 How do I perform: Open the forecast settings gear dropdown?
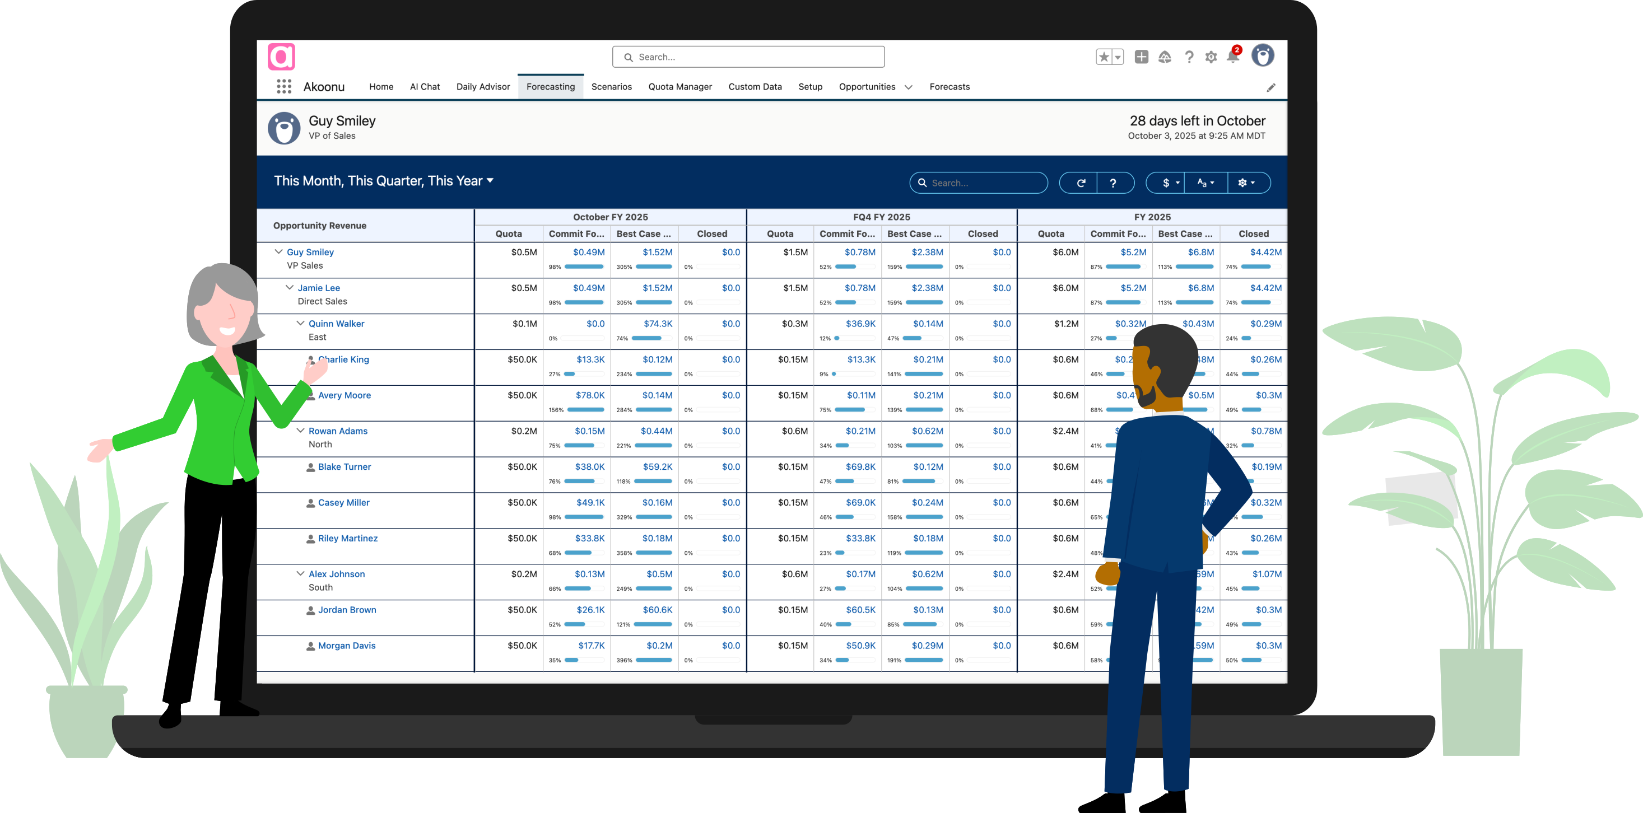(1246, 183)
